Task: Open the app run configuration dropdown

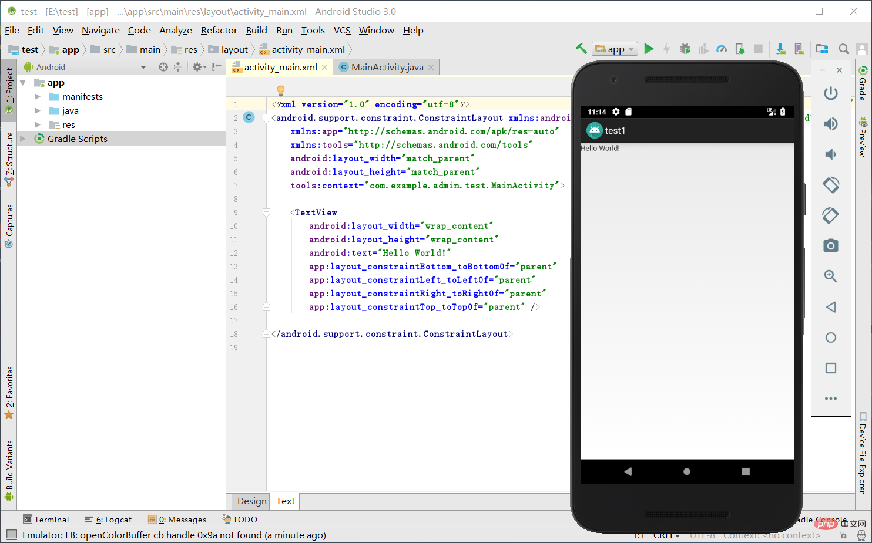Action: [x=615, y=49]
